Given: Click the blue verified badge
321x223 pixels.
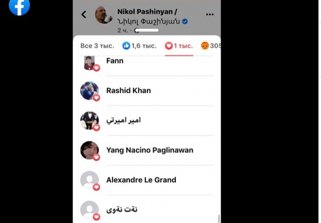Looking at the screenshot, I should pos(185,21).
